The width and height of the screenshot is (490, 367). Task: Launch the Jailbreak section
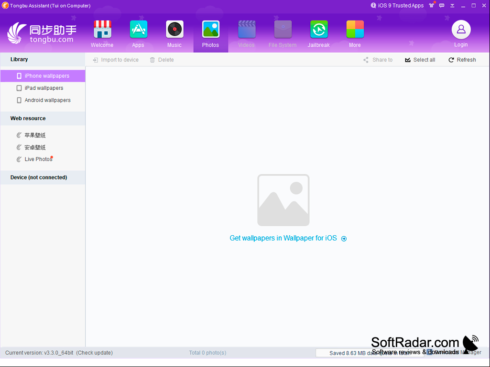[x=319, y=34]
